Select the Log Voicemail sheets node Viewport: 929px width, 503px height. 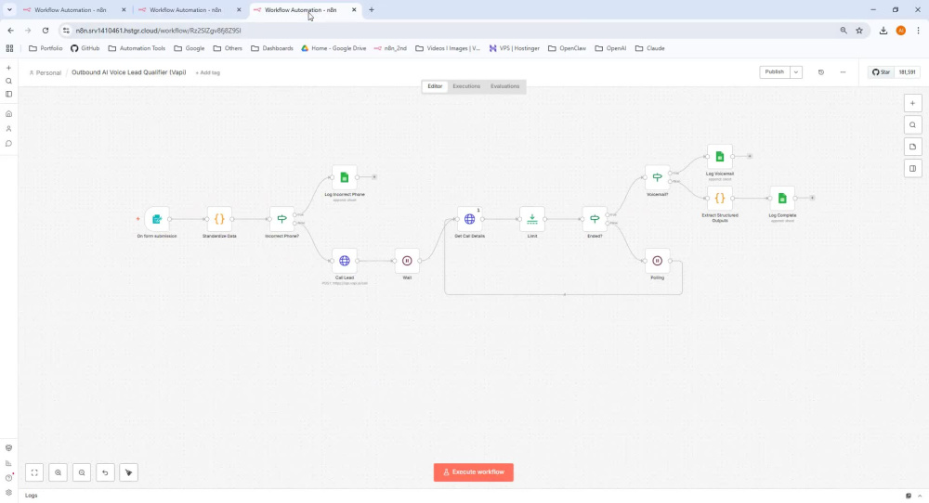click(720, 156)
